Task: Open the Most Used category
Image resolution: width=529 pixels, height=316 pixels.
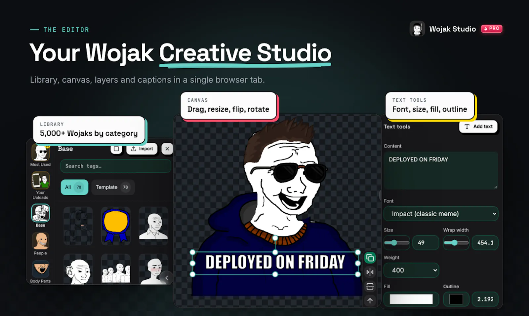Action: (40, 155)
